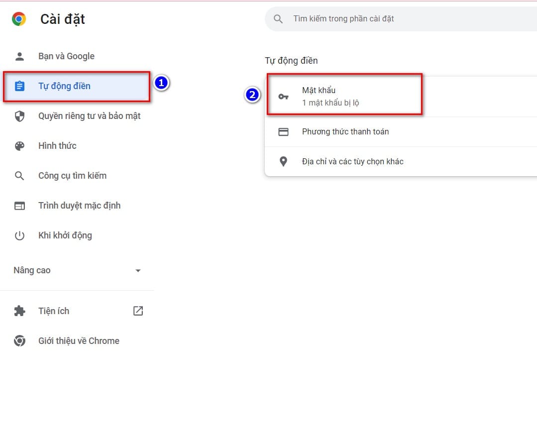Viewport: 537px width, 444px height.
Task: Click the Chrome logo beside Cài đặt
Action: 19,19
